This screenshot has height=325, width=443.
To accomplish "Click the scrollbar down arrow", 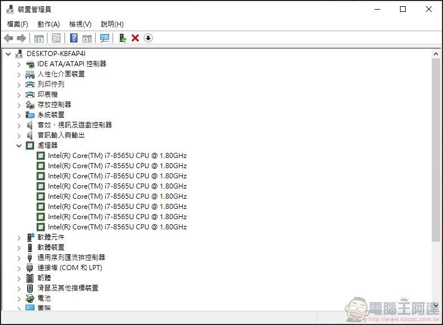I will point(436,306).
